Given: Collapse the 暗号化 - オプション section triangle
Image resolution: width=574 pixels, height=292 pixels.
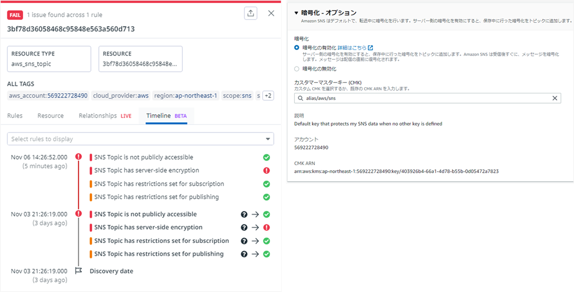Looking at the screenshot, I should [x=296, y=13].
